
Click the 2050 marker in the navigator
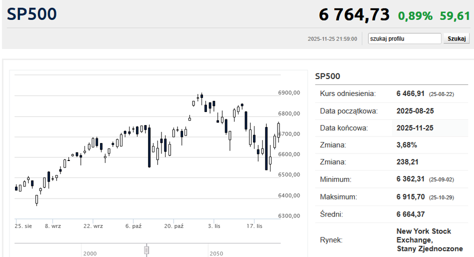(x=216, y=253)
